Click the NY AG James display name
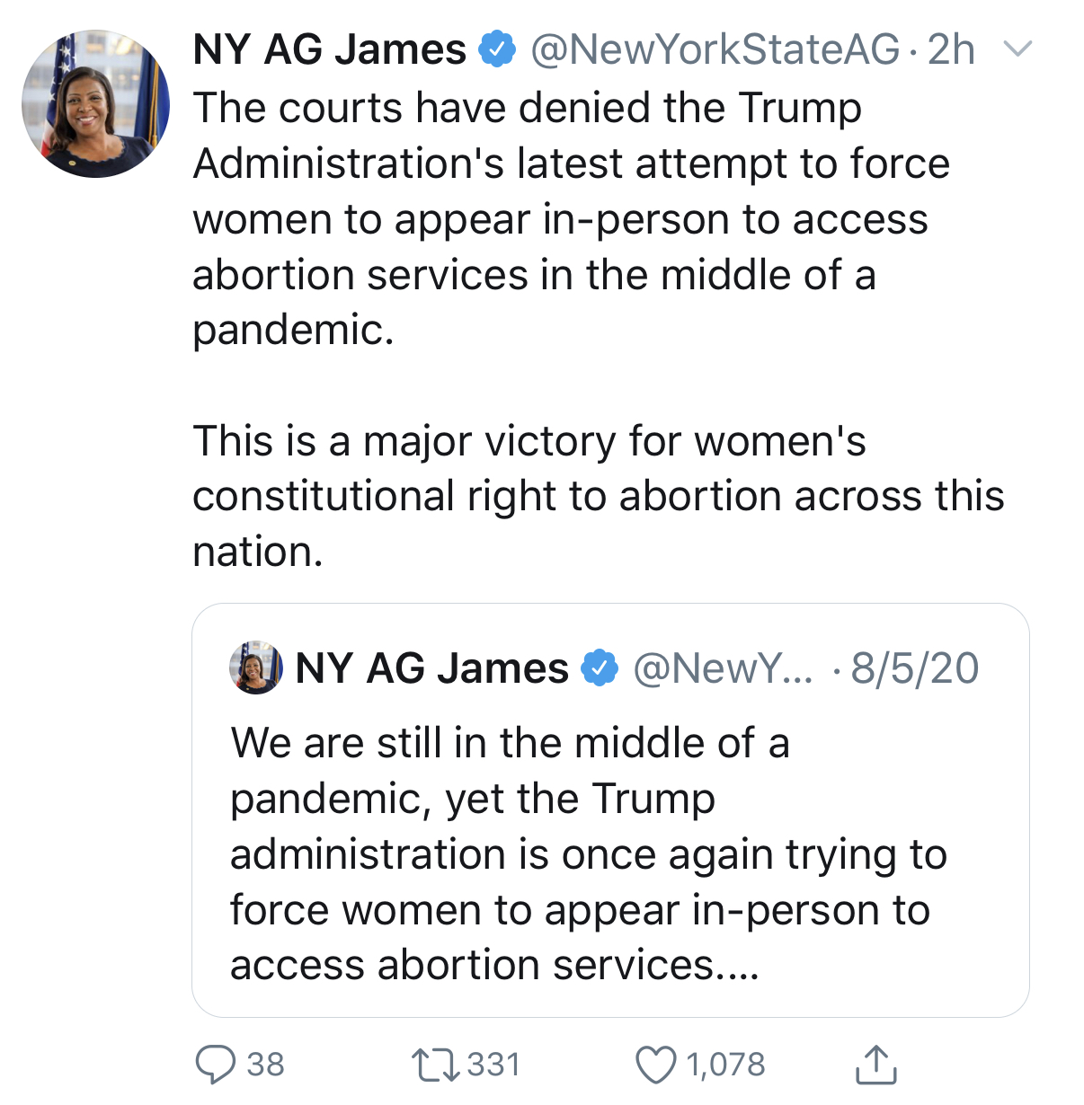The width and height of the screenshot is (1084, 1105). tap(329, 49)
